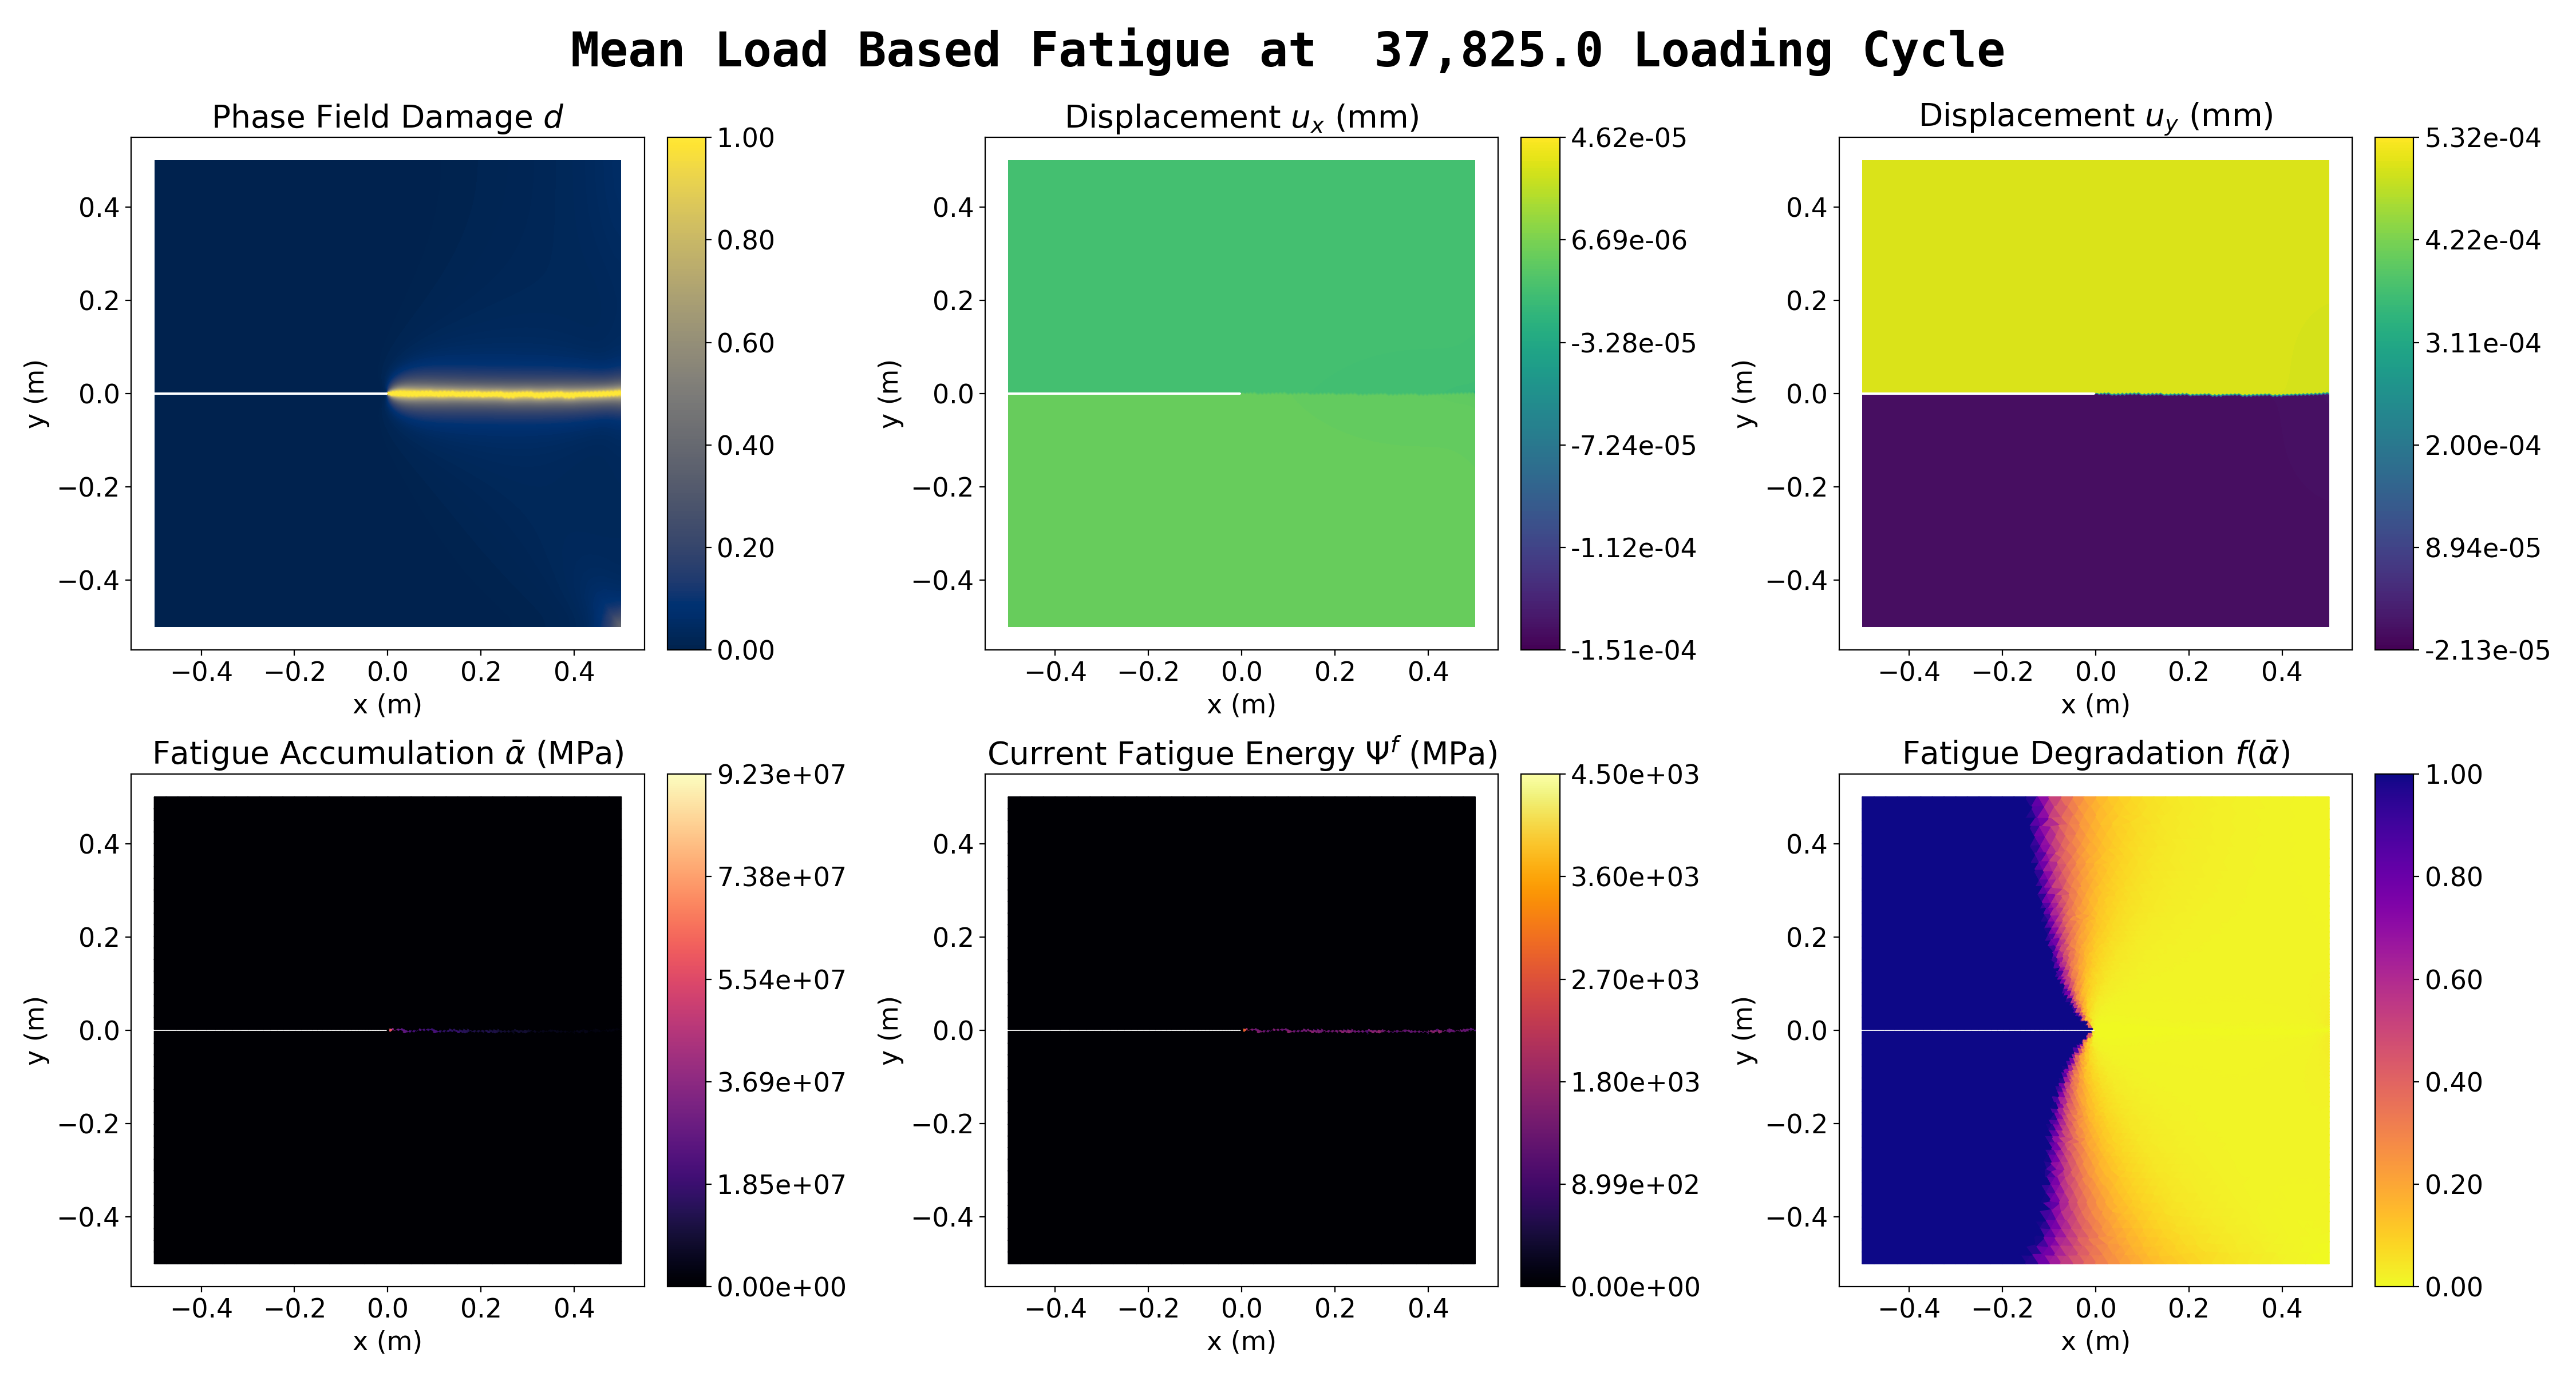The height and width of the screenshot is (1373, 2576).
Task: Click the Phase Field Damage plot title
Action: pos(387,117)
